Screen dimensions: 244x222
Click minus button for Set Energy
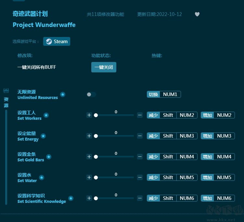(x=140, y=136)
